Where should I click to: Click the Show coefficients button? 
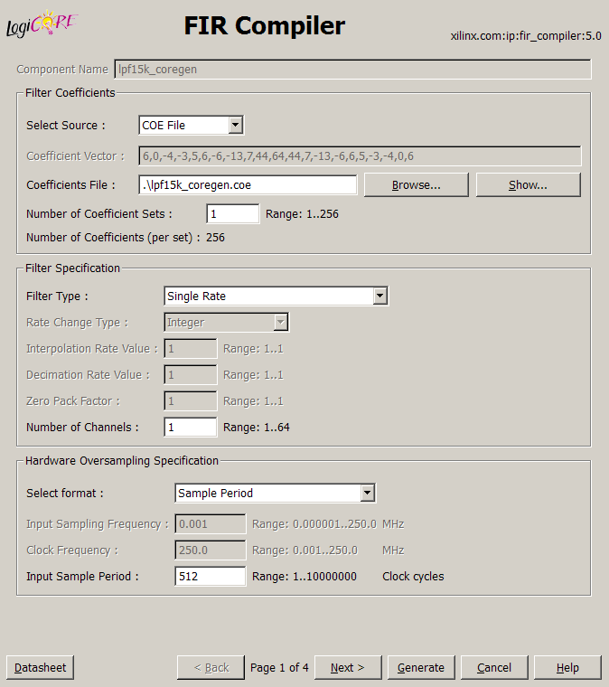[528, 185]
